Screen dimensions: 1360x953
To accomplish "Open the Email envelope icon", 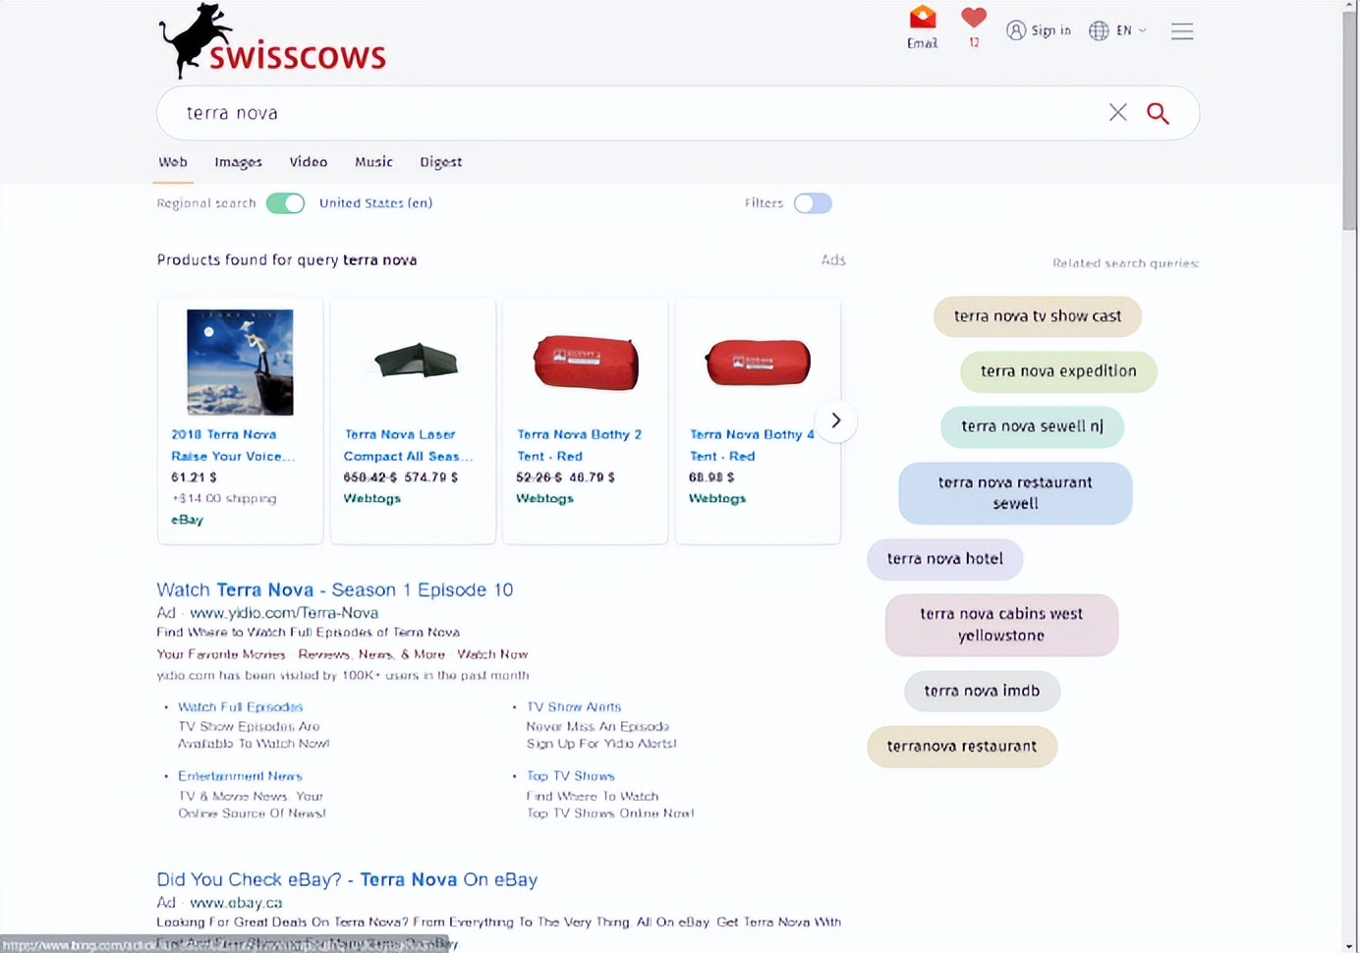I will click(923, 19).
